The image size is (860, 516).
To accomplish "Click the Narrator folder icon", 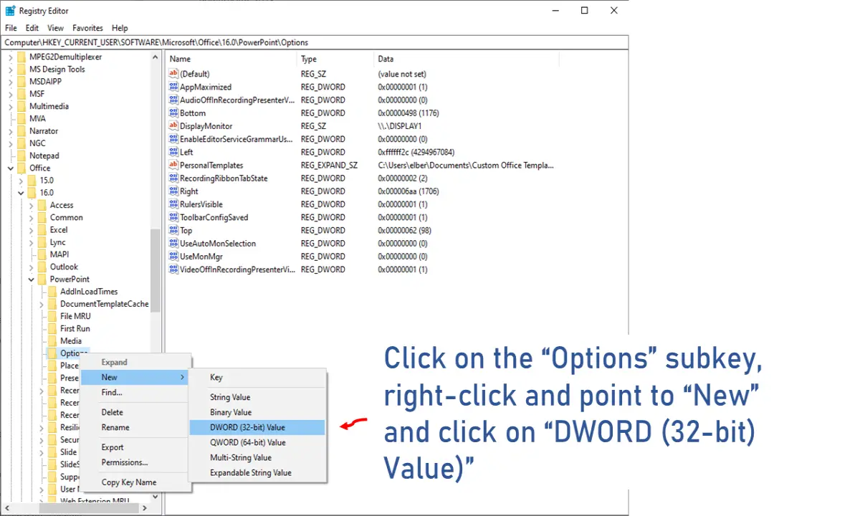I will click(x=21, y=131).
